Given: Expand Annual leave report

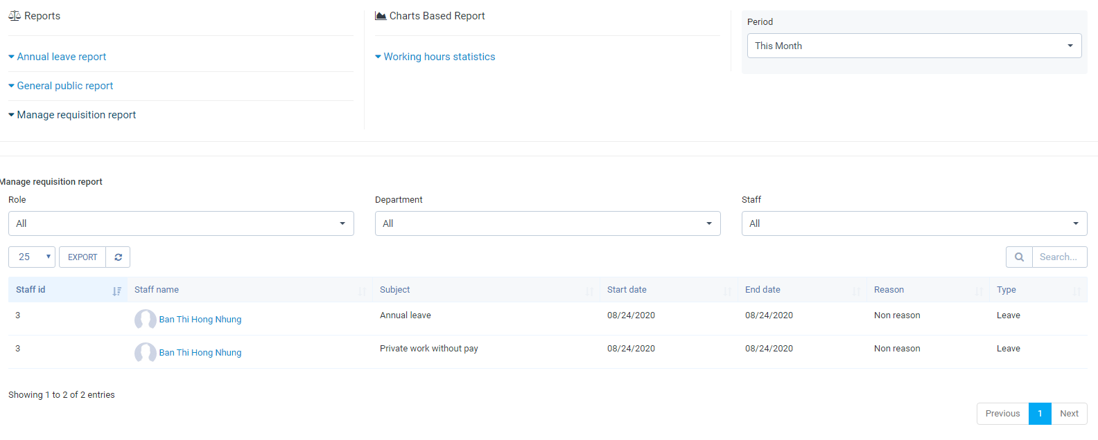Looking at the screenshot, I should tap(58, 57).
